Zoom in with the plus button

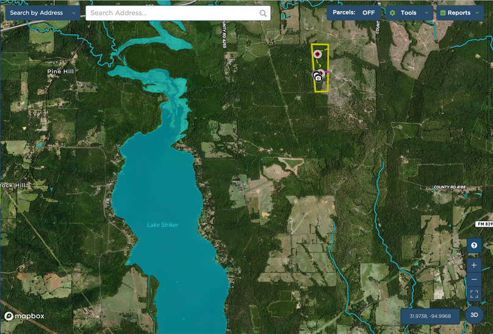(474, 265)
